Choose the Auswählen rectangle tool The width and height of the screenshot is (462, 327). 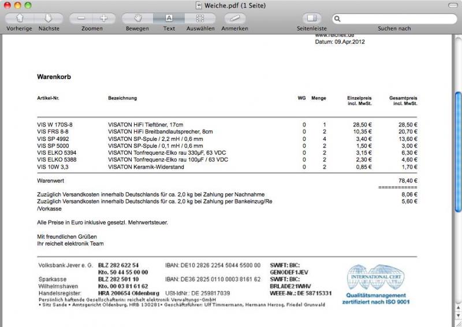(200, 18)
